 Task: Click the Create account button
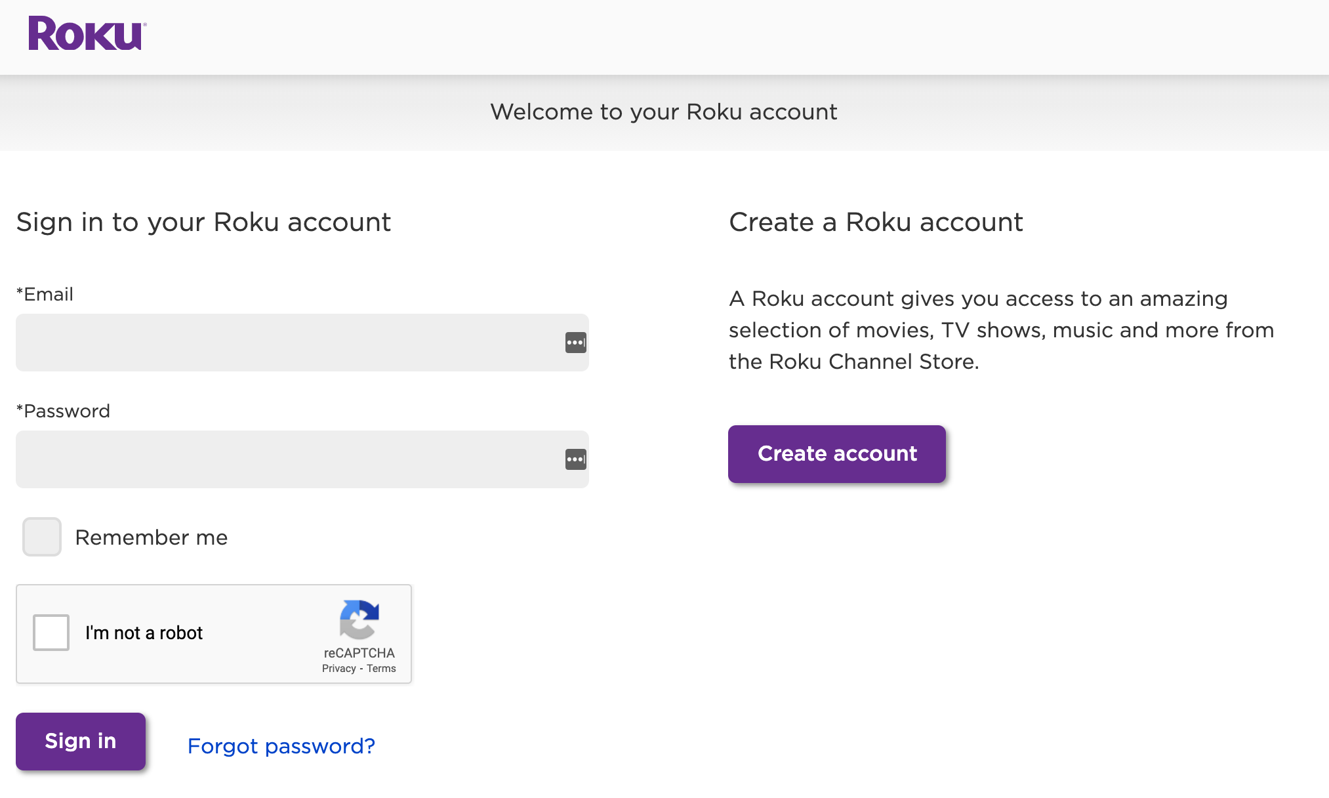pos(837,454)
